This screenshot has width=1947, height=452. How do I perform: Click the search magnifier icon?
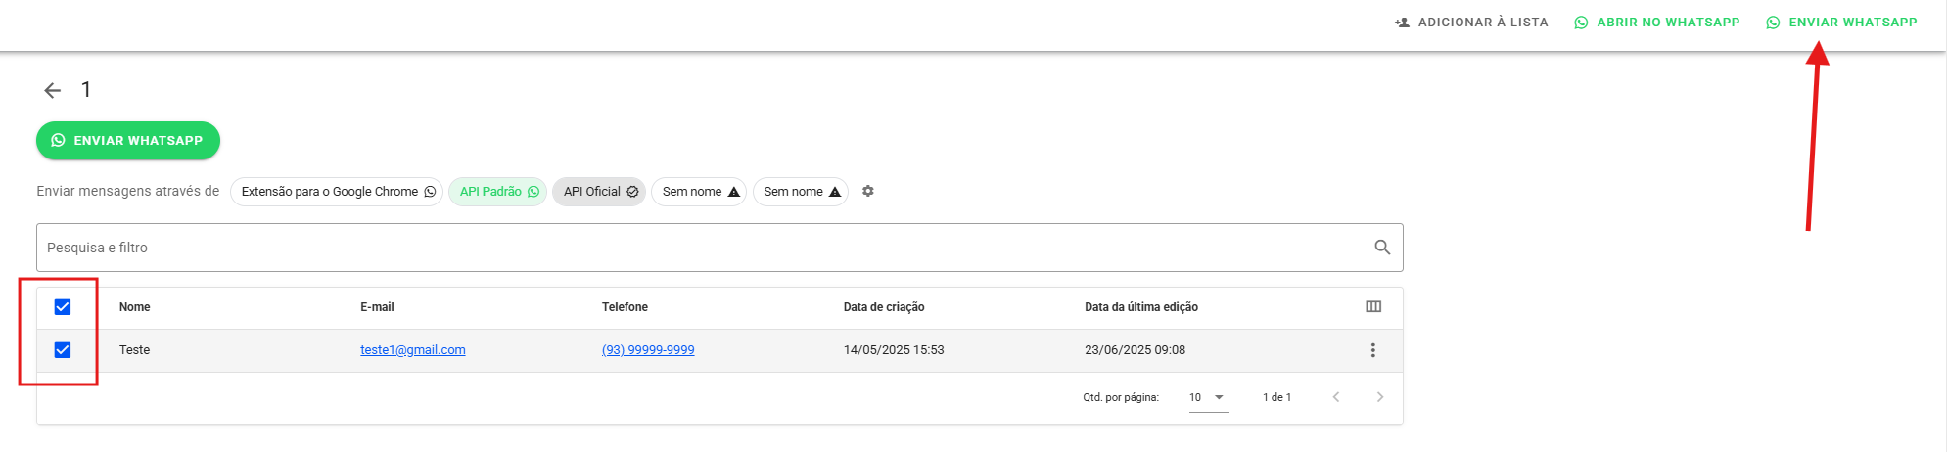(1381, 248)
